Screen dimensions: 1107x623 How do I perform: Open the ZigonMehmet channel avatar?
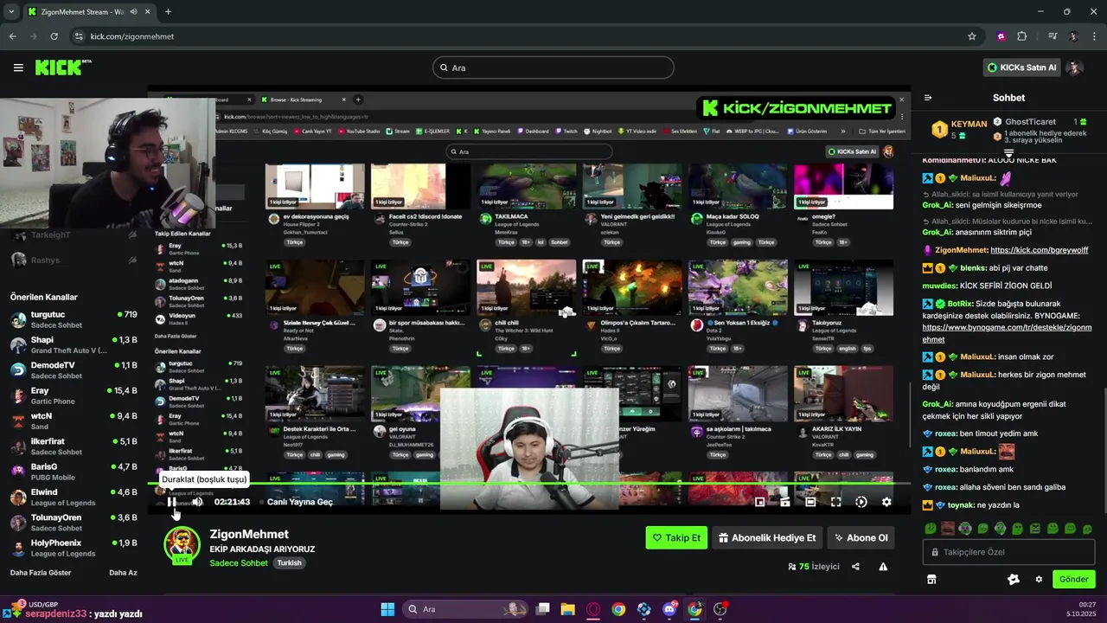coord(182,545)
